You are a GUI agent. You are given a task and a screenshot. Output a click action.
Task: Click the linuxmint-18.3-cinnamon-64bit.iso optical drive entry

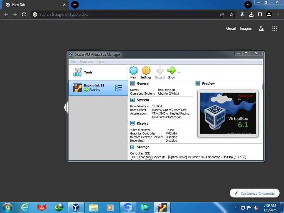point(207,157)
